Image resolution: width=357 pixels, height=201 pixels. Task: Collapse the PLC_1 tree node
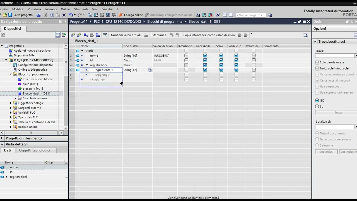[6, 60]
